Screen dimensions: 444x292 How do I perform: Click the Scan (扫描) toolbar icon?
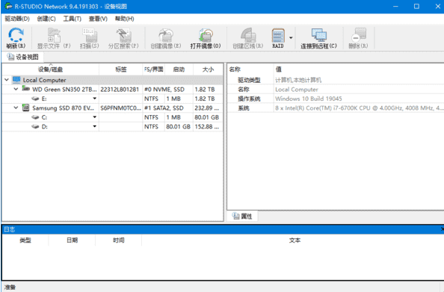click(90, 35)
